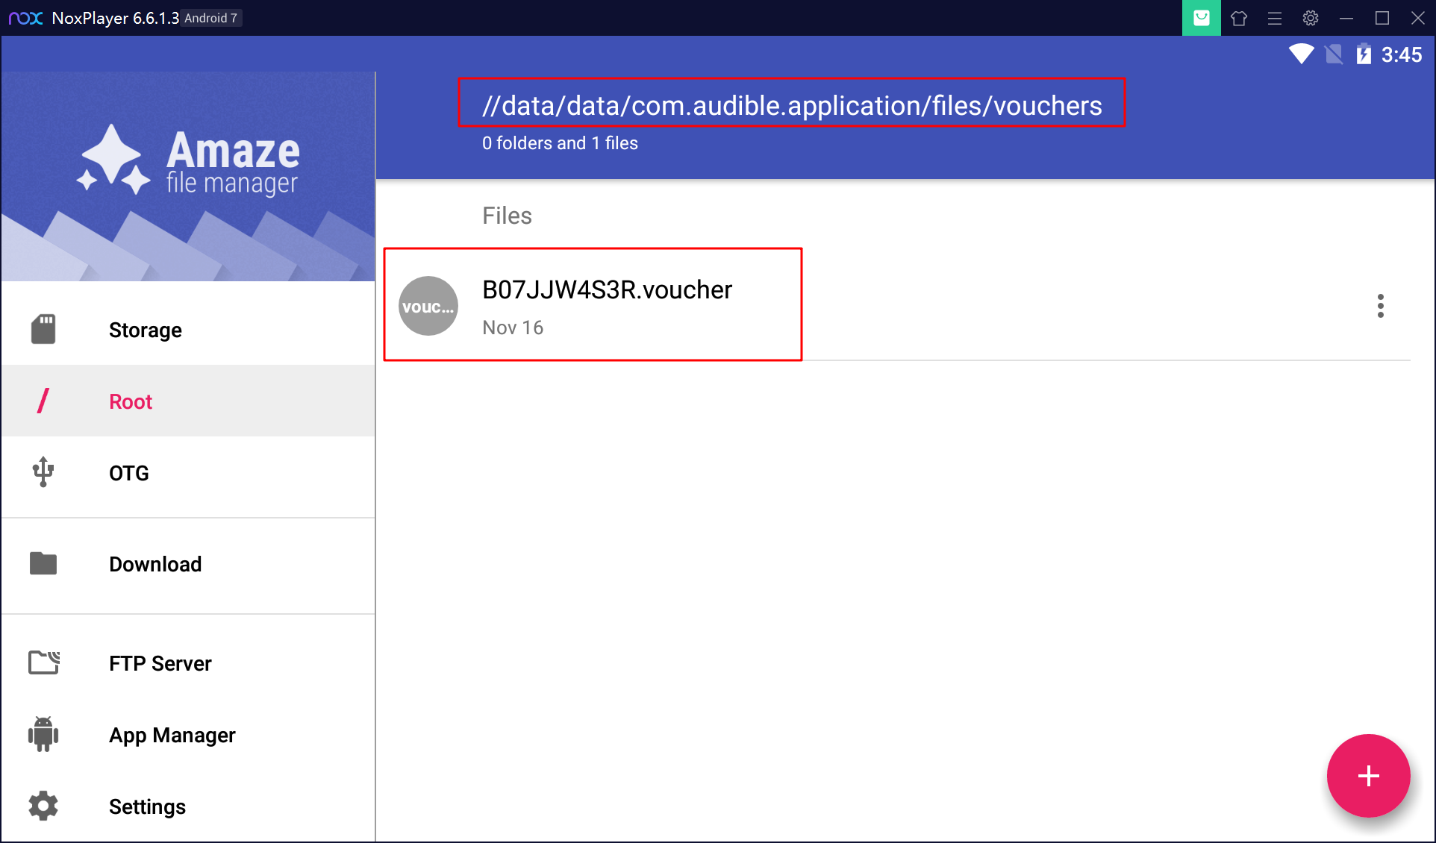Open the Storage drawer entry
The height and width of the screenshot is (843, 1436).
point(188,330)
